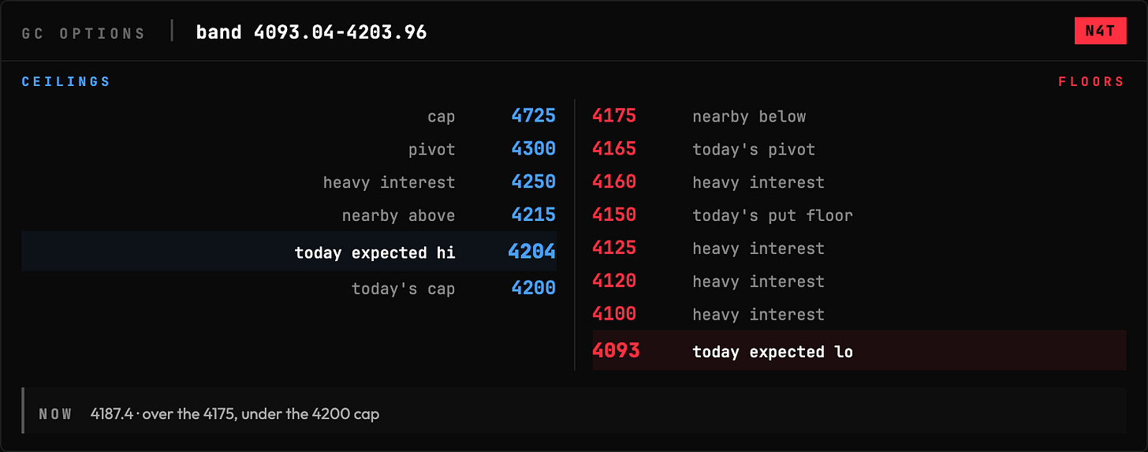Click the band 4093.04-4203.96 heading
This screenshot has width=1148, height=452.
311,32
